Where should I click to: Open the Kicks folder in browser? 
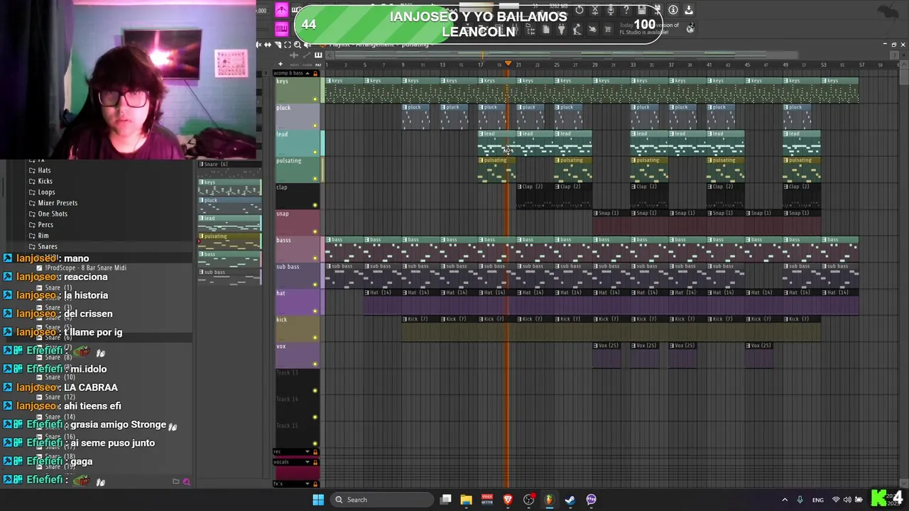pyautogui.click(x=45, y=181)
